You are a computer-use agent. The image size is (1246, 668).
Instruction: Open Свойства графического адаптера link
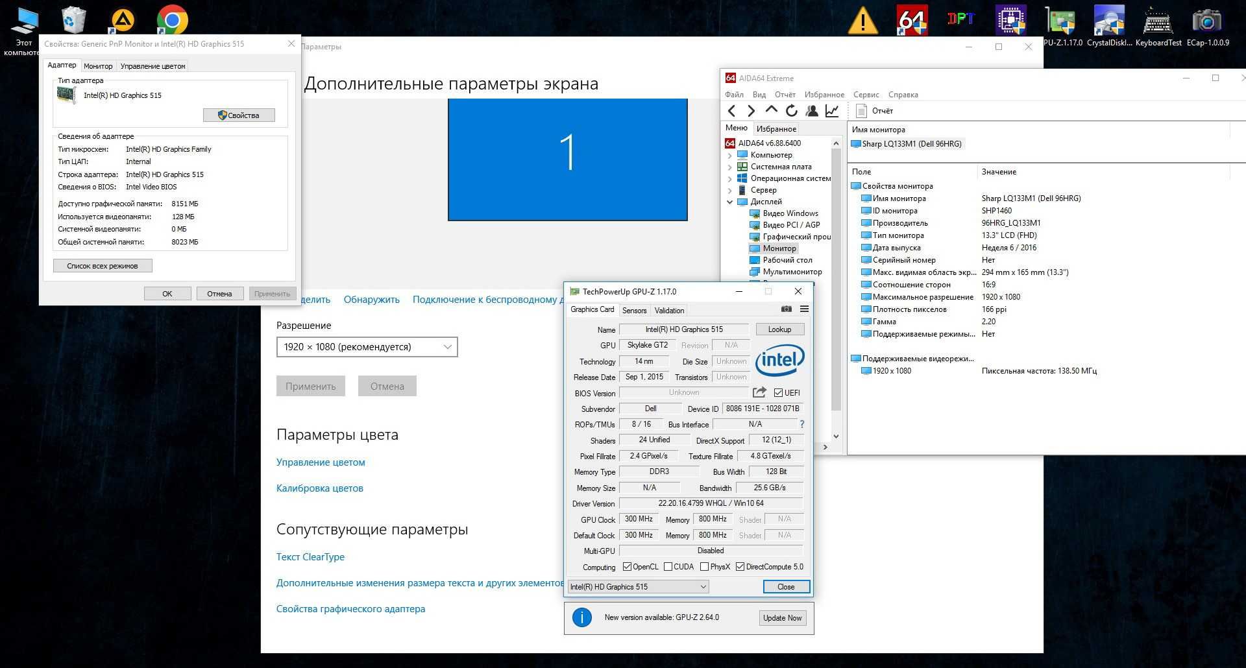click(350, 609)
